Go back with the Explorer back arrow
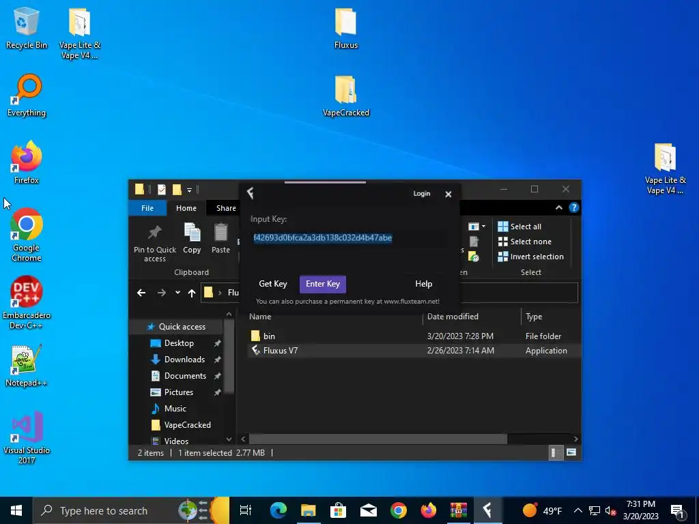 (141, 293)
